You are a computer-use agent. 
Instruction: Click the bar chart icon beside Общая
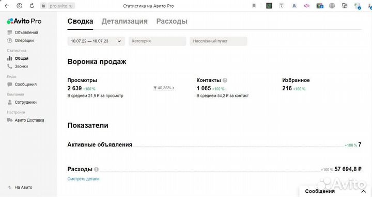pos(9,58)
